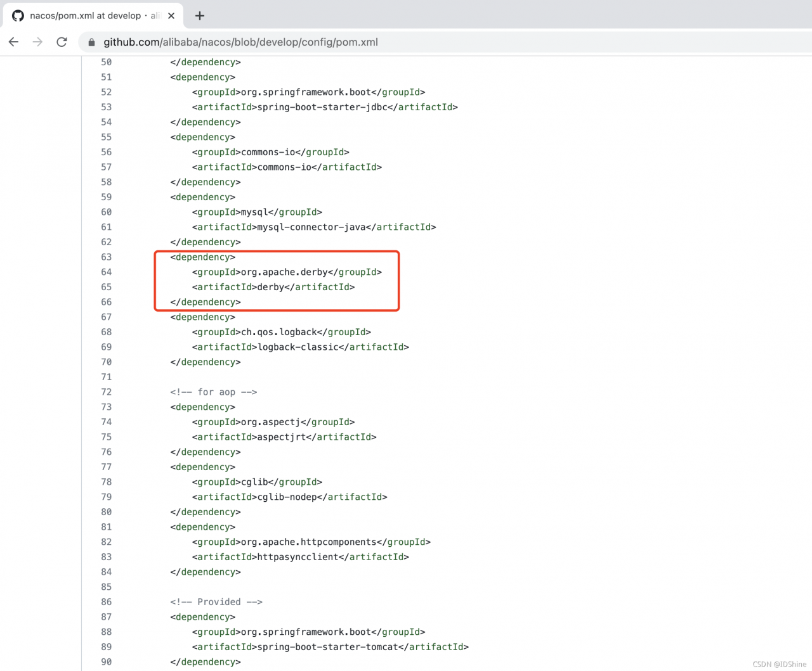View site information via the lock icon

(x=91, y=42)
